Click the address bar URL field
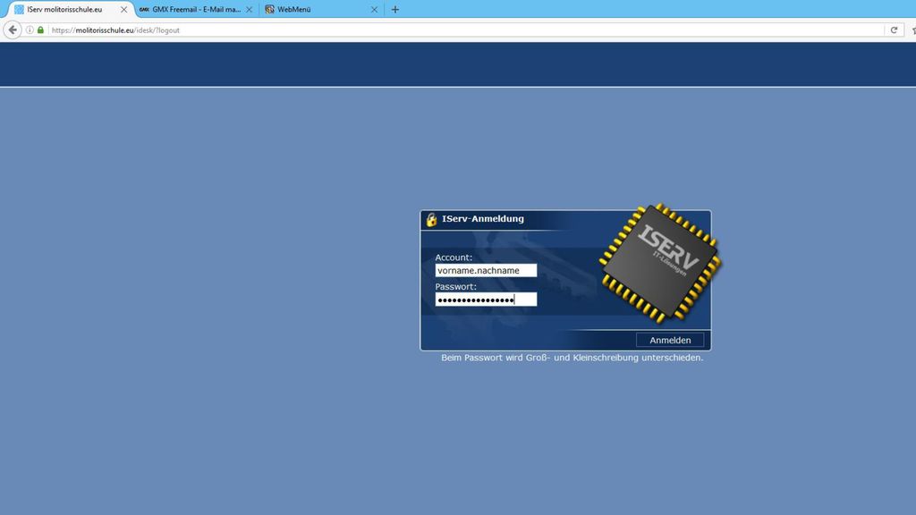 point(466,30)
